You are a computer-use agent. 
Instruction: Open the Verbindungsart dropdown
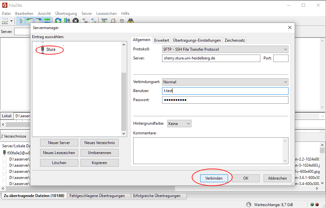coord(225,82)
